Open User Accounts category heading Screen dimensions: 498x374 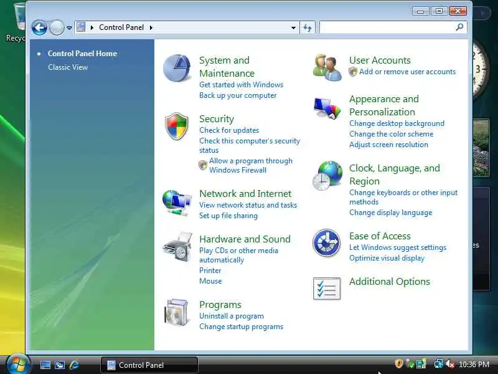click(x=380, y=60)
